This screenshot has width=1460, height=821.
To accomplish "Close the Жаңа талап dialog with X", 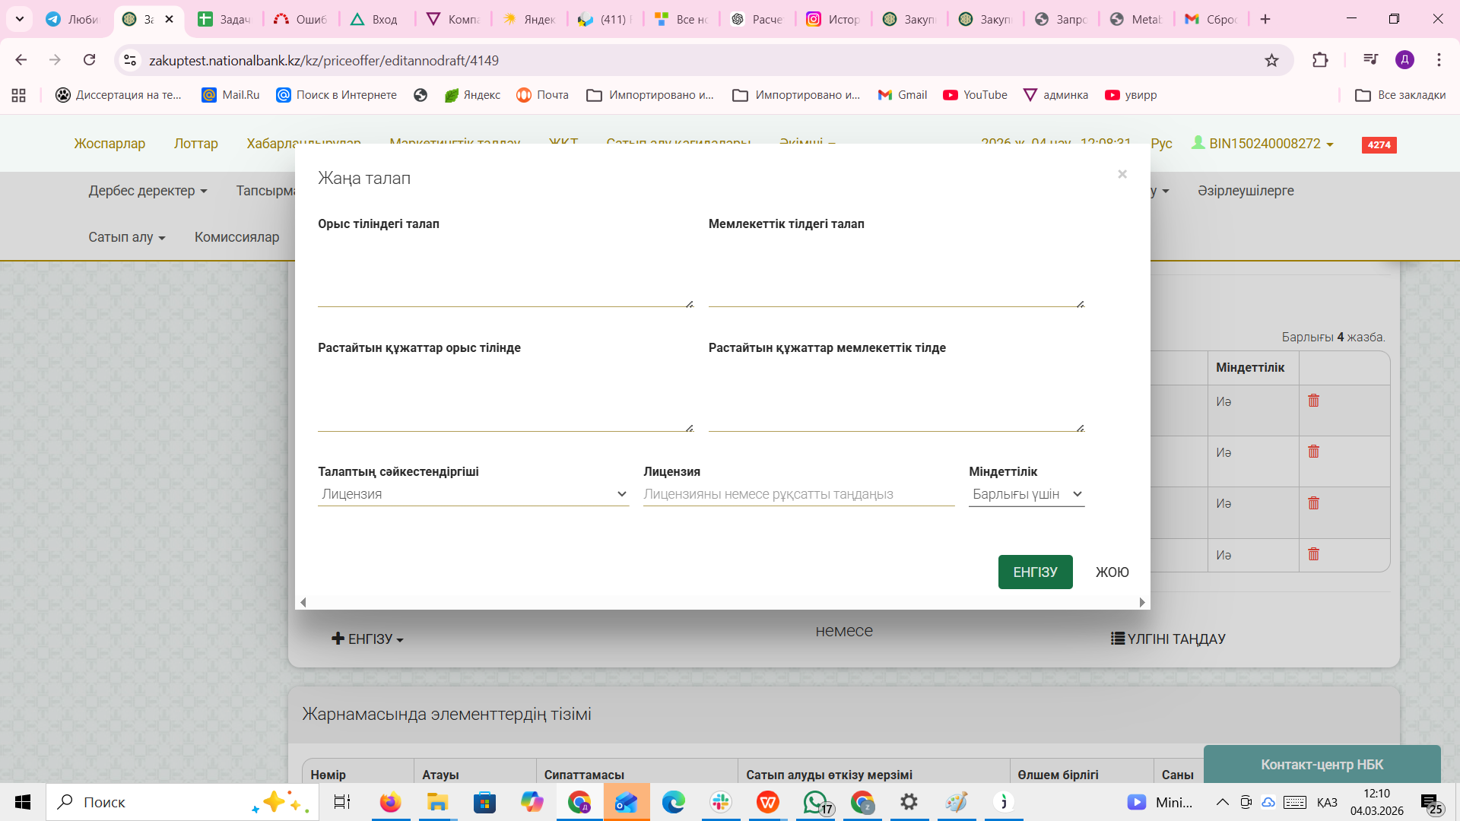I will [x=1122, y=174].
